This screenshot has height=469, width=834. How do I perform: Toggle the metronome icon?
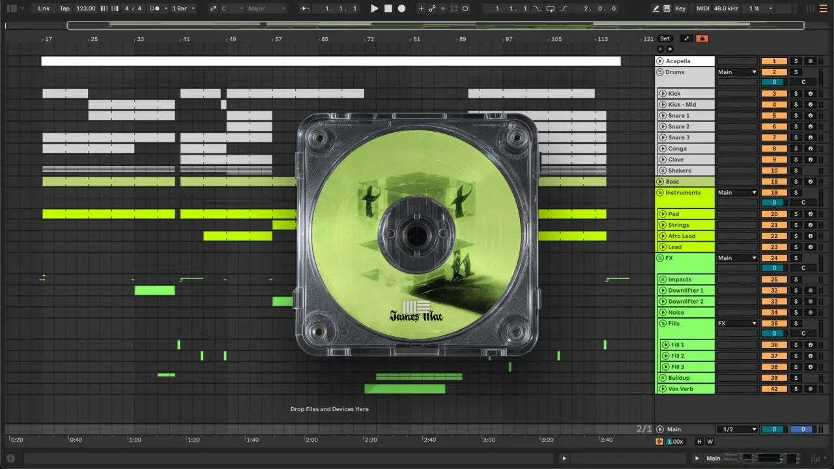(x=155, y=8)
